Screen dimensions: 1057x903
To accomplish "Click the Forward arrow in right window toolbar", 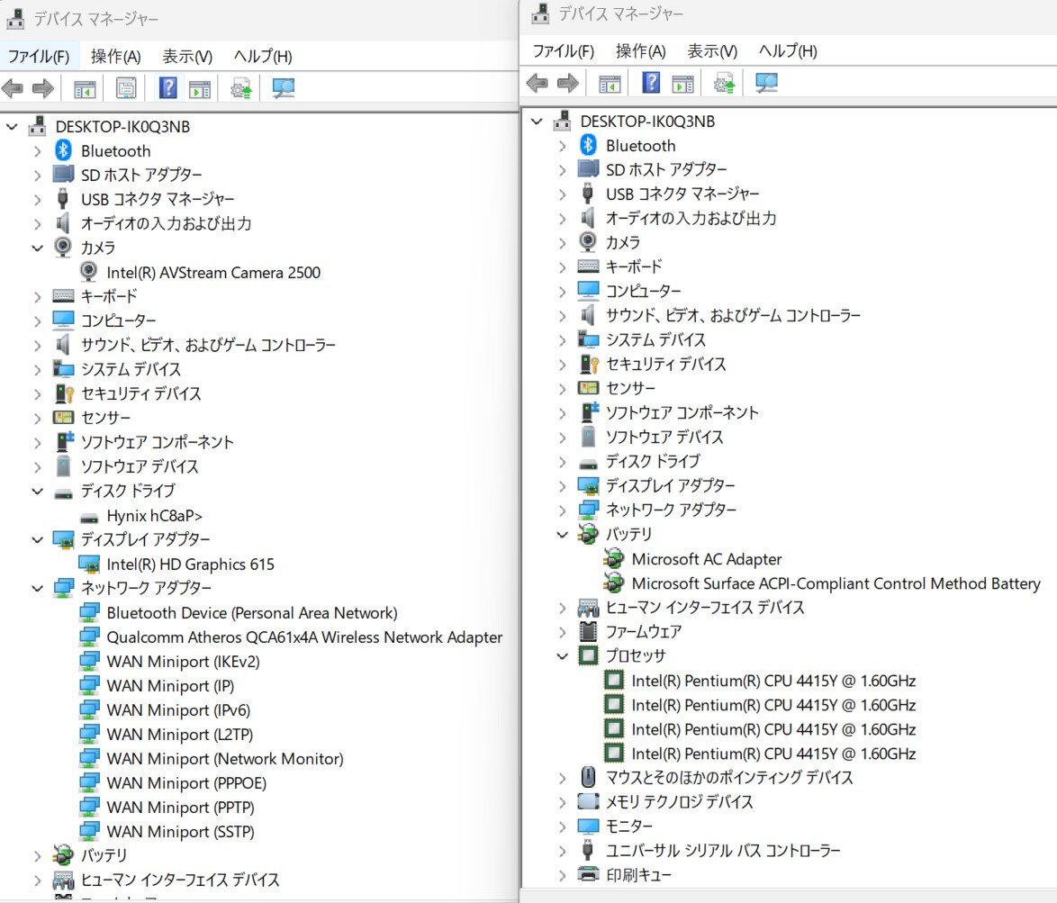I will point(567,83).
